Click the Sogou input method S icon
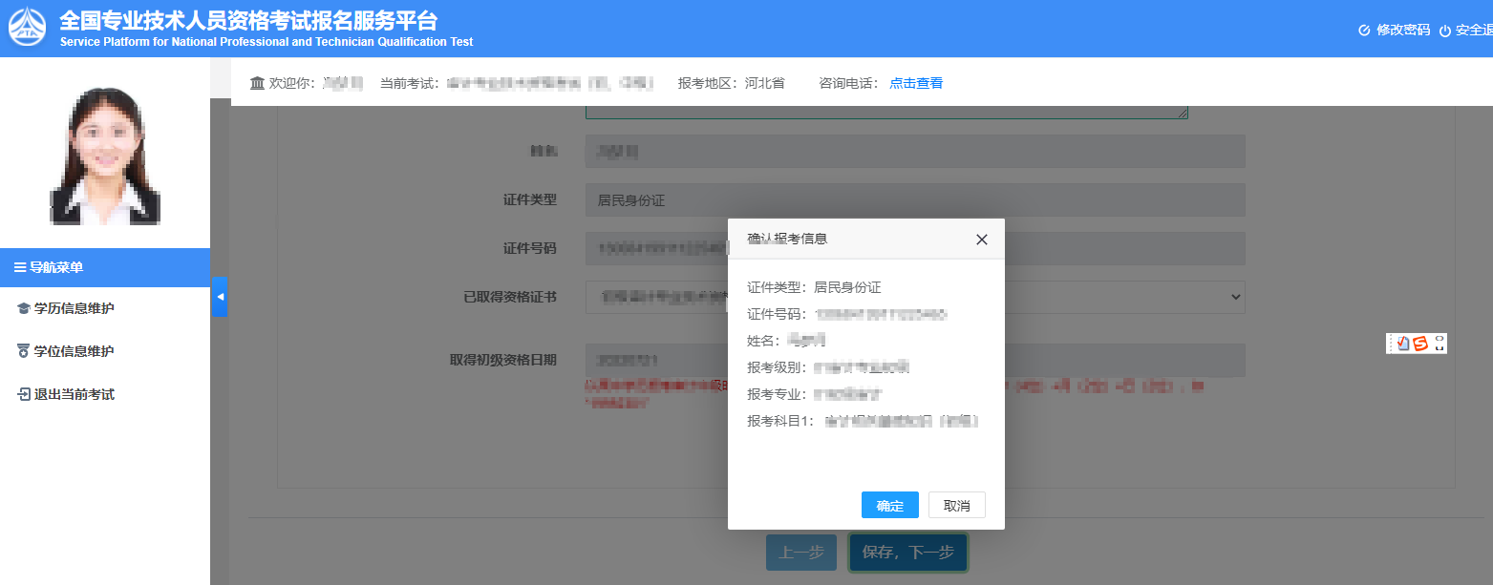Screen dimensions: 1493x585 [1420, 344]
